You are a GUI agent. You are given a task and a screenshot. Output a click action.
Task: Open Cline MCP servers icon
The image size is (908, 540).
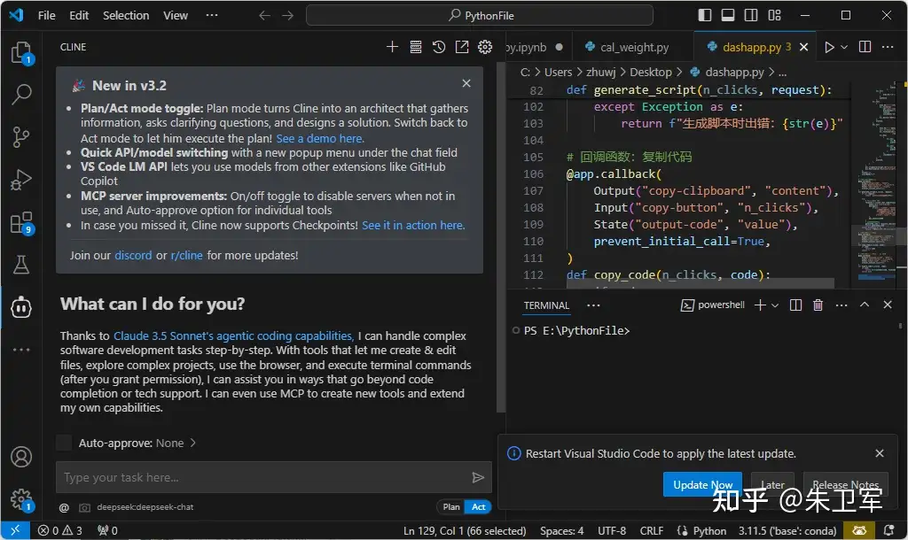[x=416, y=47]
